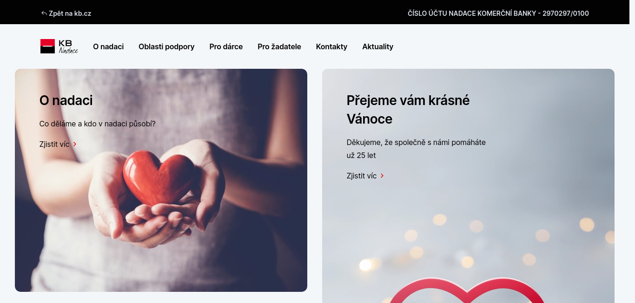Image resolution: width=635 pixels, height=303 pixels.
Task: Open the Aktuality section
Action: (377, 46)
